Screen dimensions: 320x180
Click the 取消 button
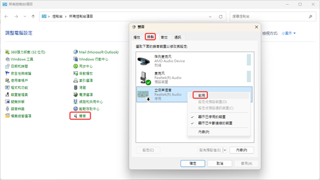coord(220,164)
